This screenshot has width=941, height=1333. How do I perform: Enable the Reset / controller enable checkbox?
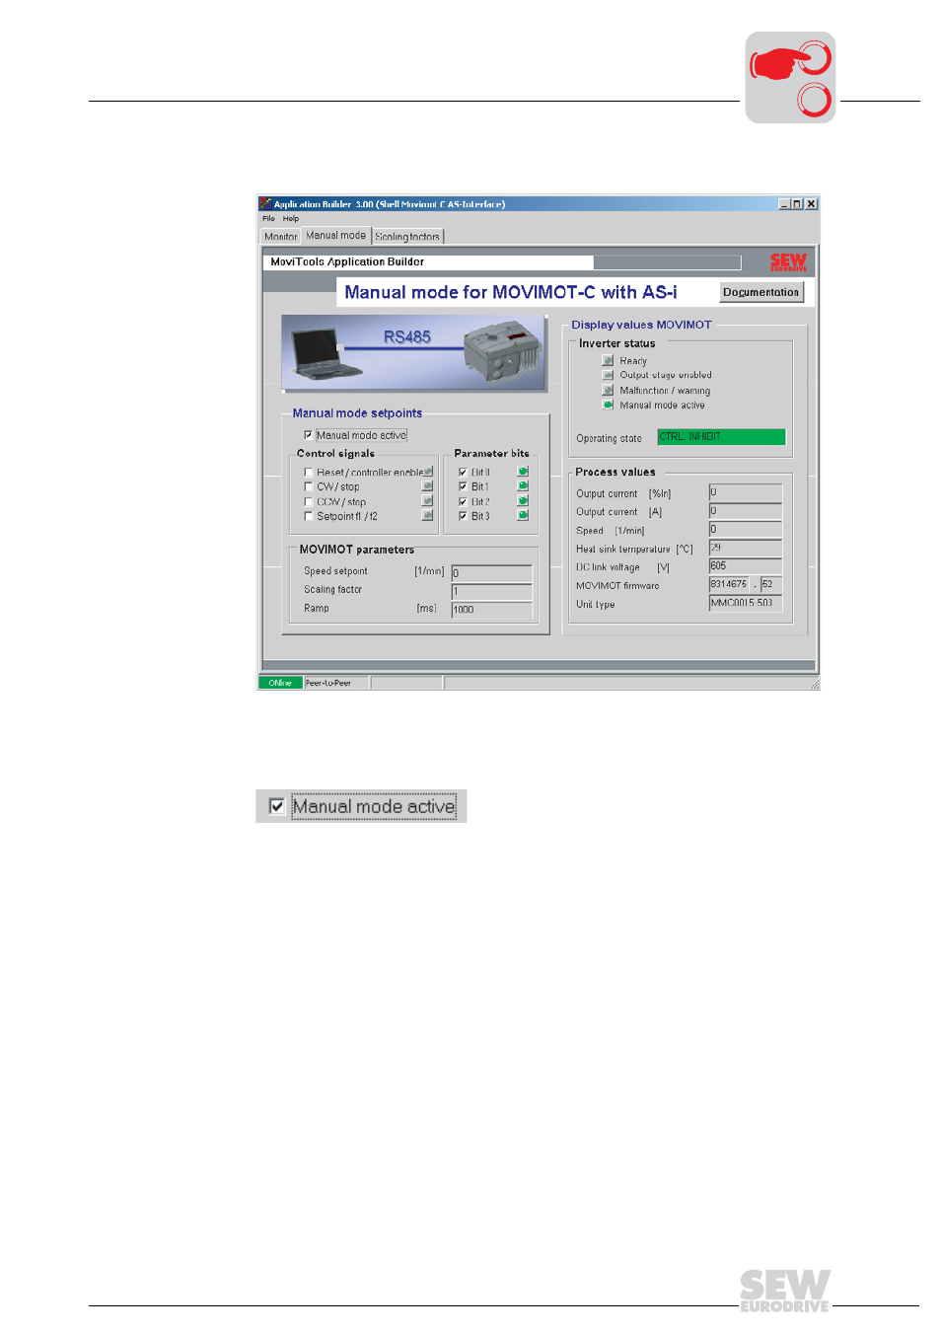click(309, 473)
